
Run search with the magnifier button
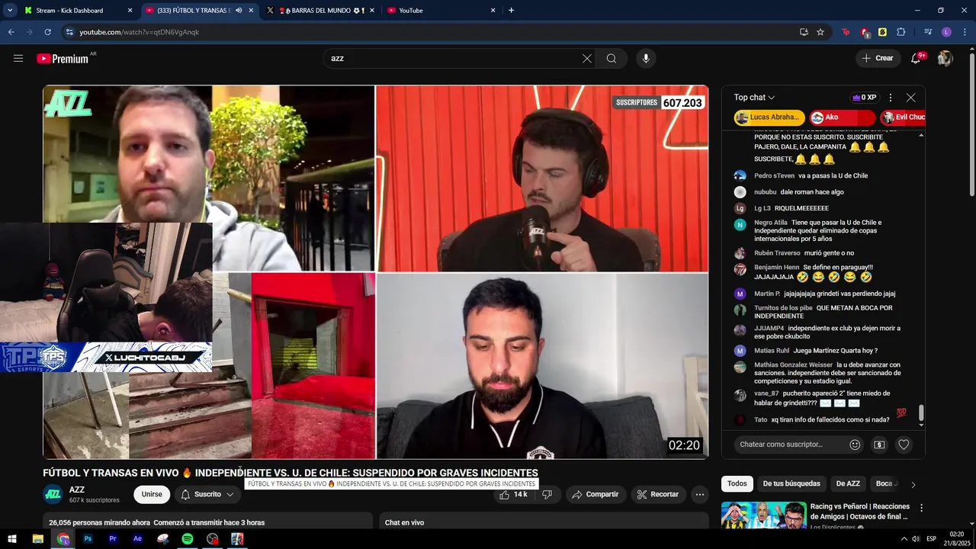[612, 59]
